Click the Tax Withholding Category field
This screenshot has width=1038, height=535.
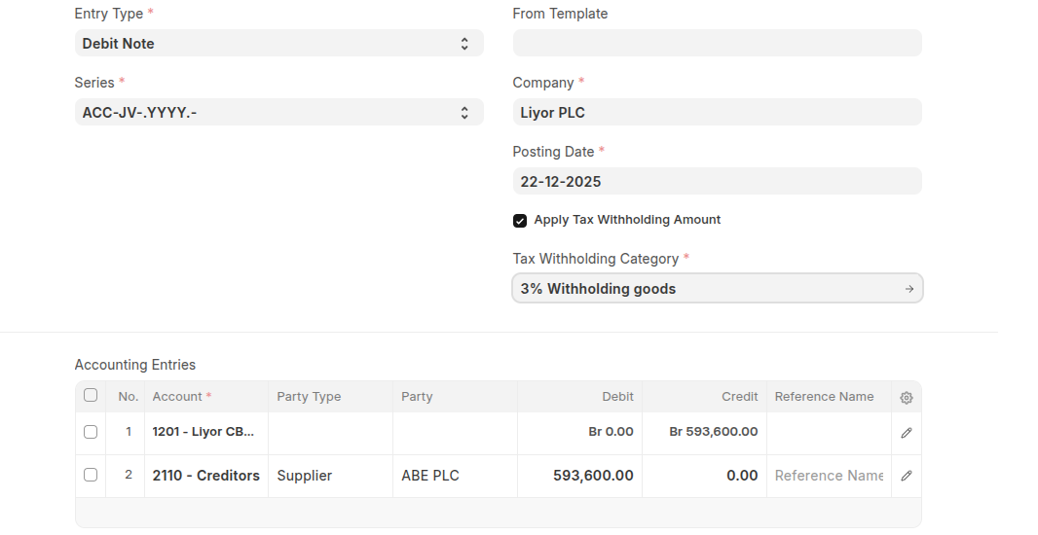click(x=706, y=289)
